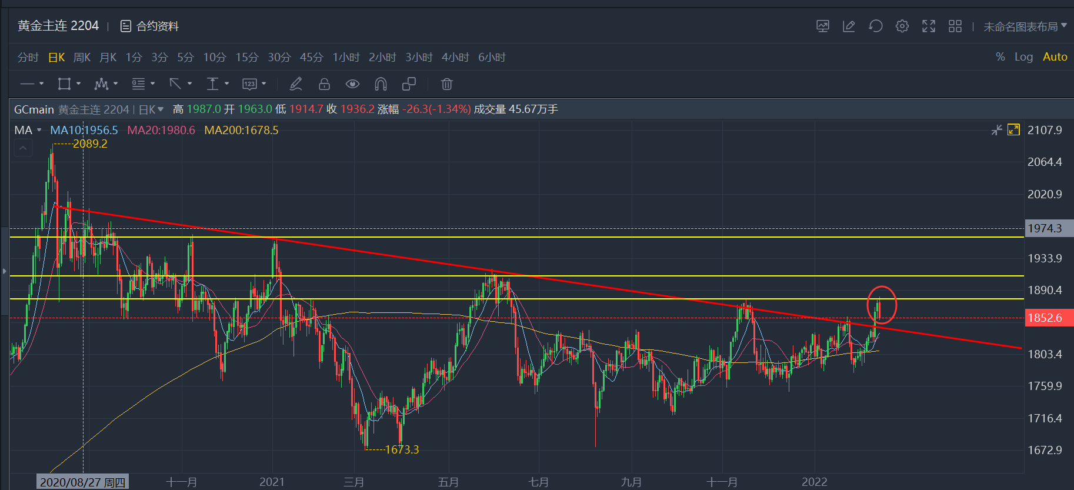Expand the text annotation tool options arrow
Viewport: 1074px width, 490px height.
[x=152, y=84]
